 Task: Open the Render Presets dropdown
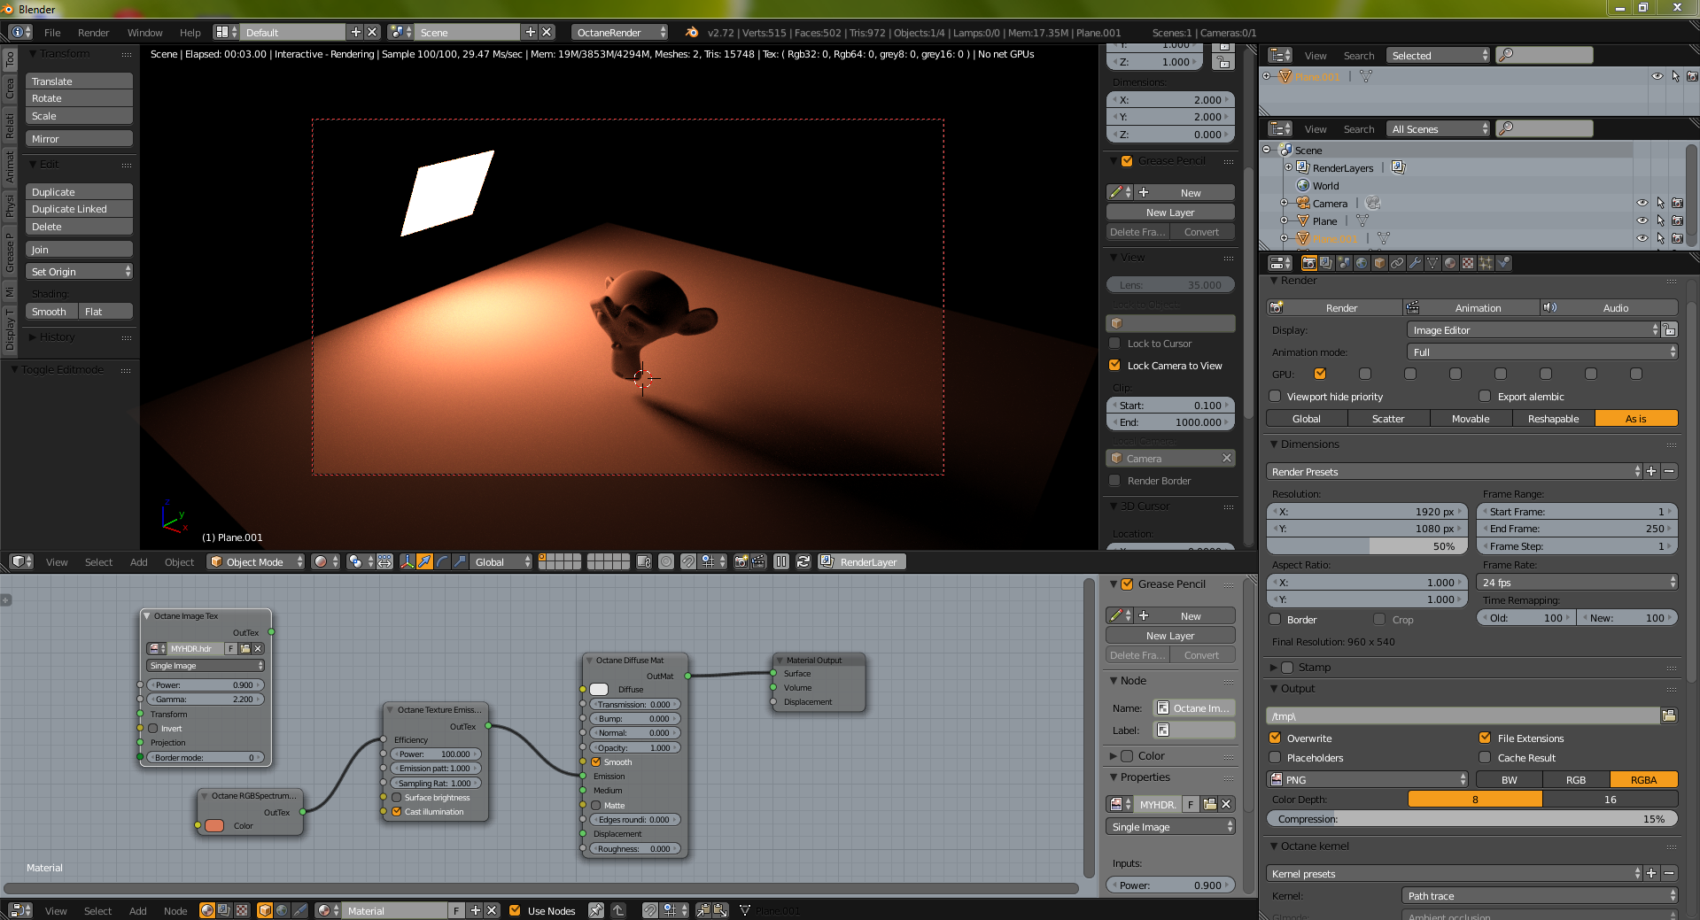[x=1454, y=472]
